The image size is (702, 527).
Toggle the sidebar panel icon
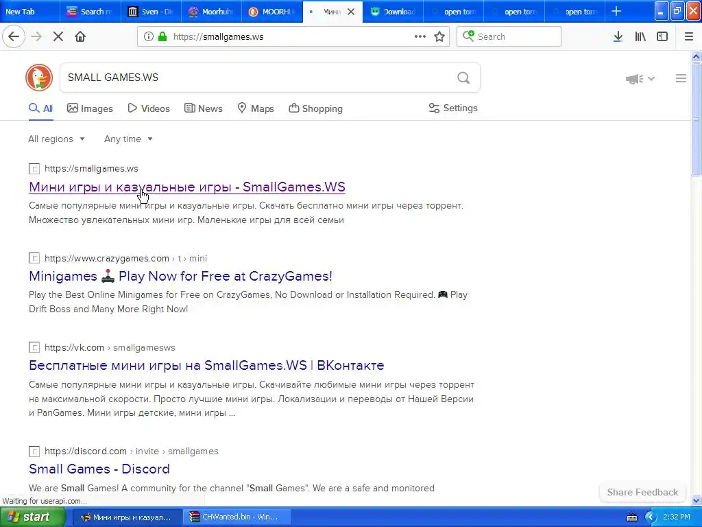662,36
